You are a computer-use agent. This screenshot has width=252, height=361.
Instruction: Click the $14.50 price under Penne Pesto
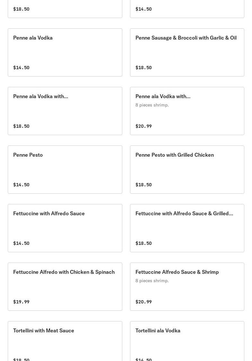click(21, 185)
